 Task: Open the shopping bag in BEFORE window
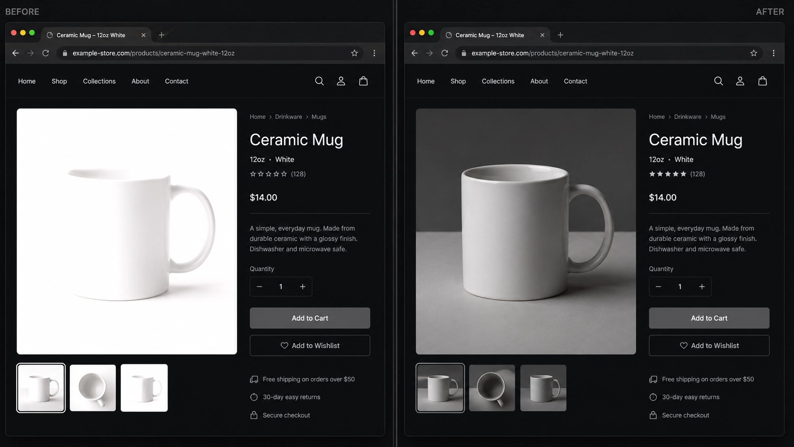tap(363, 81)
